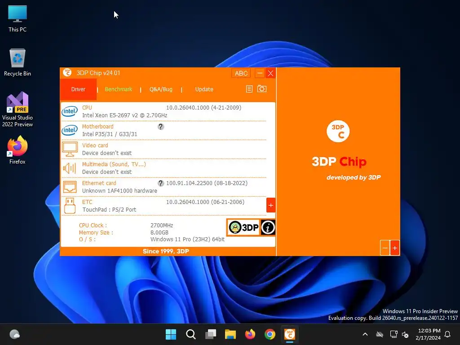The image size is (460, 345).
Task: Click the ABC language button
Action: 241,73
